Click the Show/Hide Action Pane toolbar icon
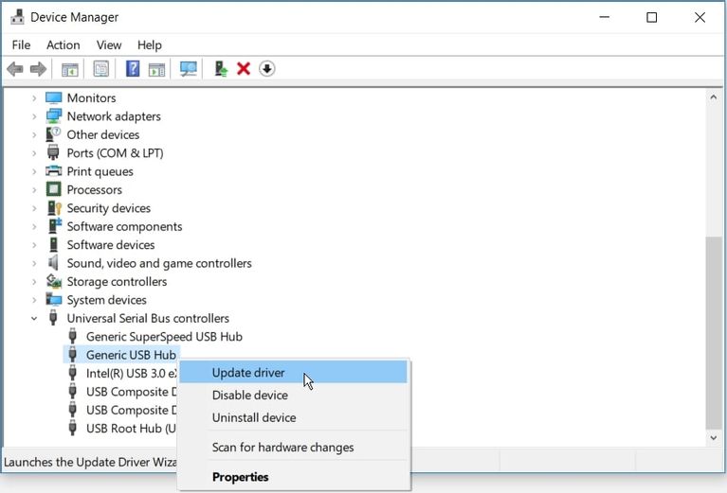Image resolution: width=727 pixels, height=493 pixels. point(156,69)
